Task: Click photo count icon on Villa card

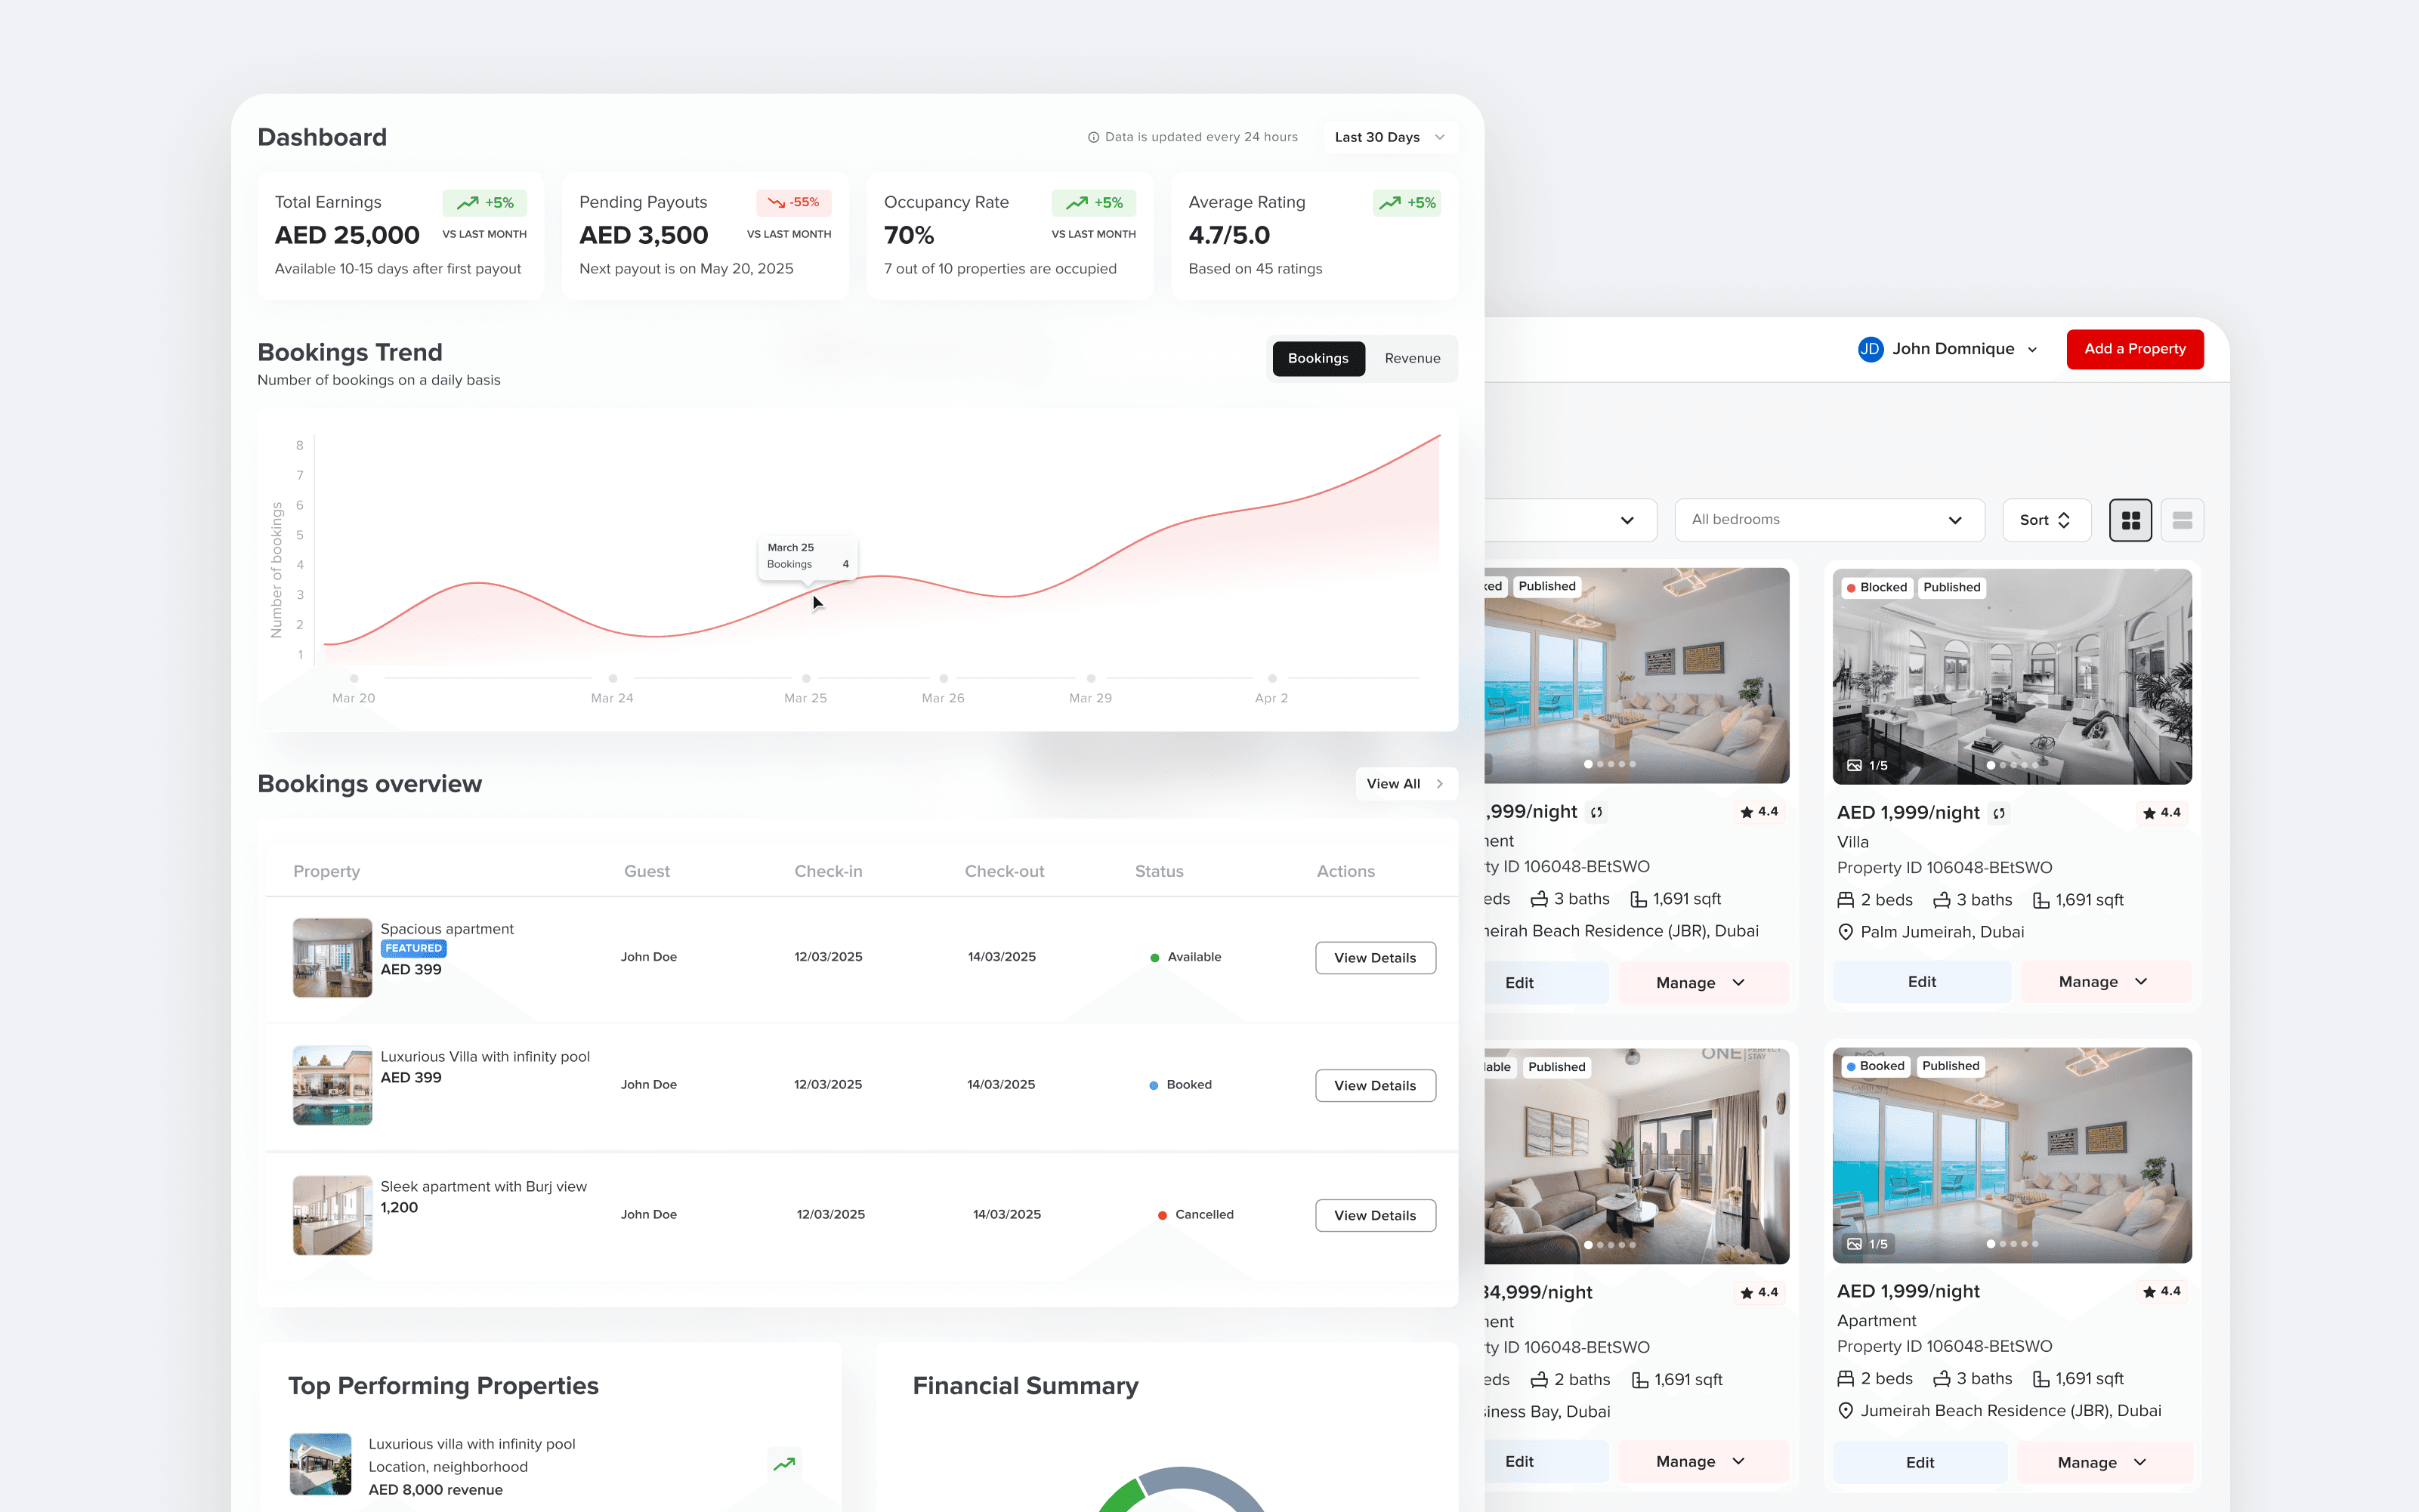Action: click(x=1854, y=766)
